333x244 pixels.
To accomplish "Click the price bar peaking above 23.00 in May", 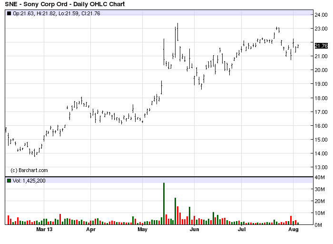I will pos(177,32).
